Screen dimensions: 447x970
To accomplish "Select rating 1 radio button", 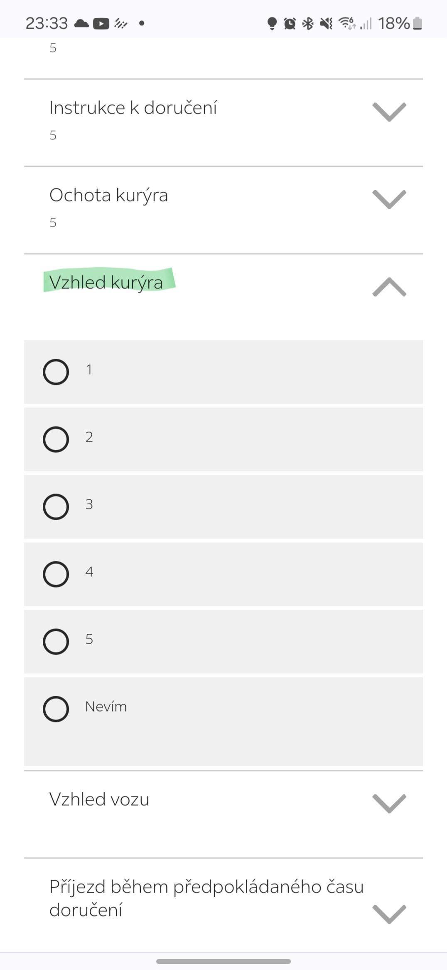I will (x=56, y=372).
